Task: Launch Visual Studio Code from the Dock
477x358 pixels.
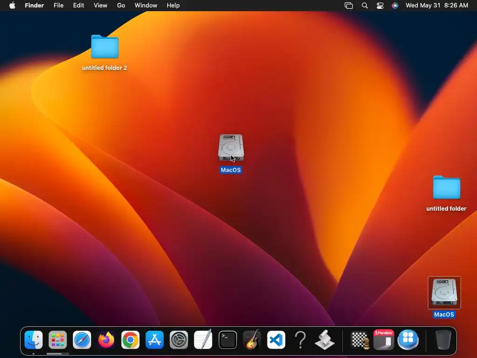Action: [x=276, y=339]
